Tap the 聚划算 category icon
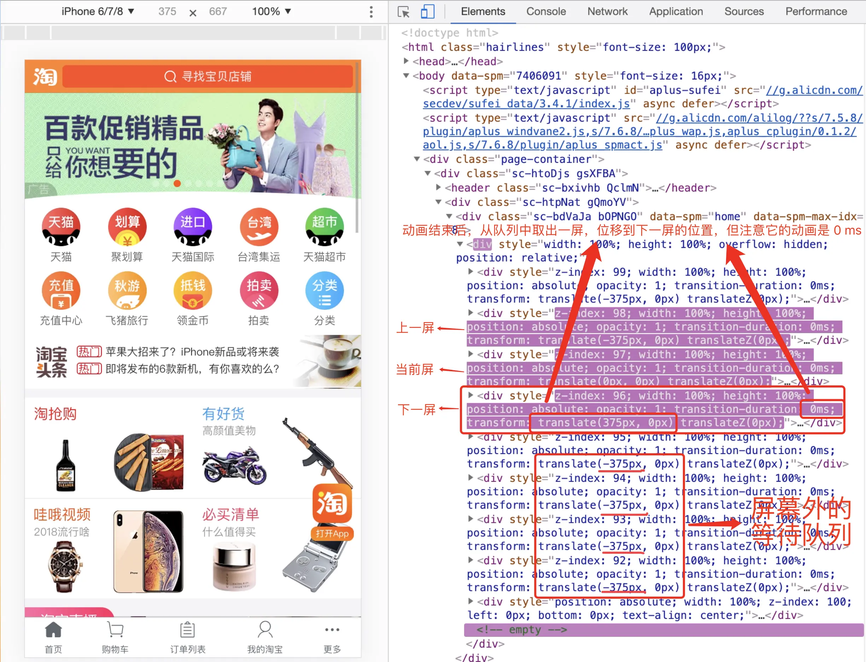This screenshot has width=866, height=662. pyautogui.click(x=127, y=227)
